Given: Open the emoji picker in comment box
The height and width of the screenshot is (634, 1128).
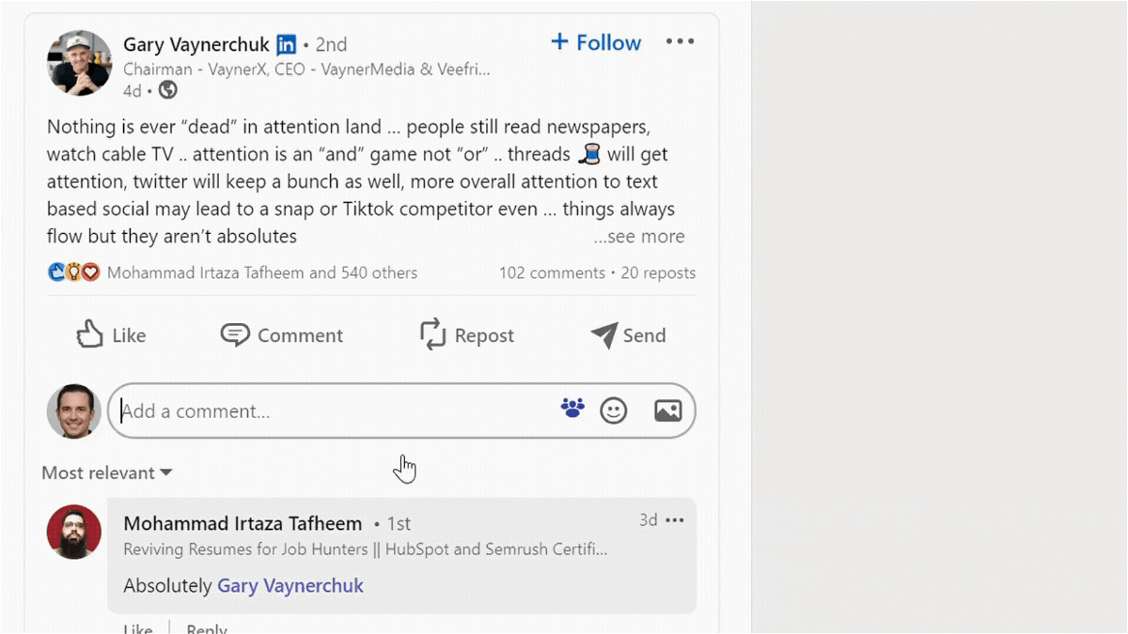Looking at the screenshot, I should [x=613, y=410].
